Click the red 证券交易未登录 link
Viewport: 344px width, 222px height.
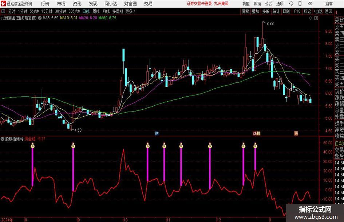pos(199,4)
